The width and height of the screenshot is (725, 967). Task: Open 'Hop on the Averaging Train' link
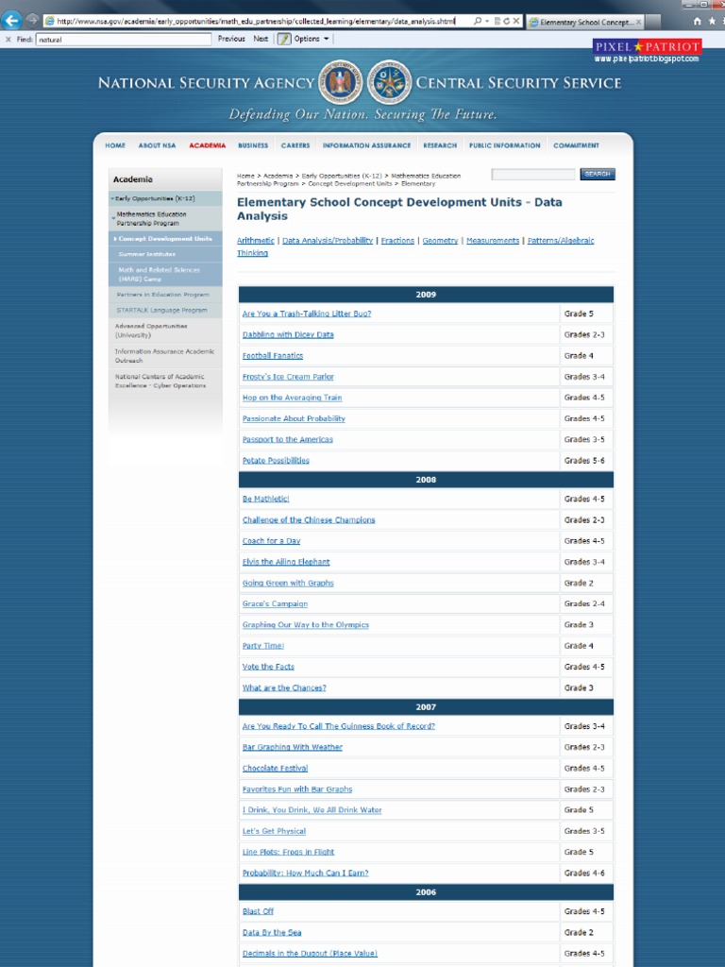pyautogui.click(x=292, y=398)
